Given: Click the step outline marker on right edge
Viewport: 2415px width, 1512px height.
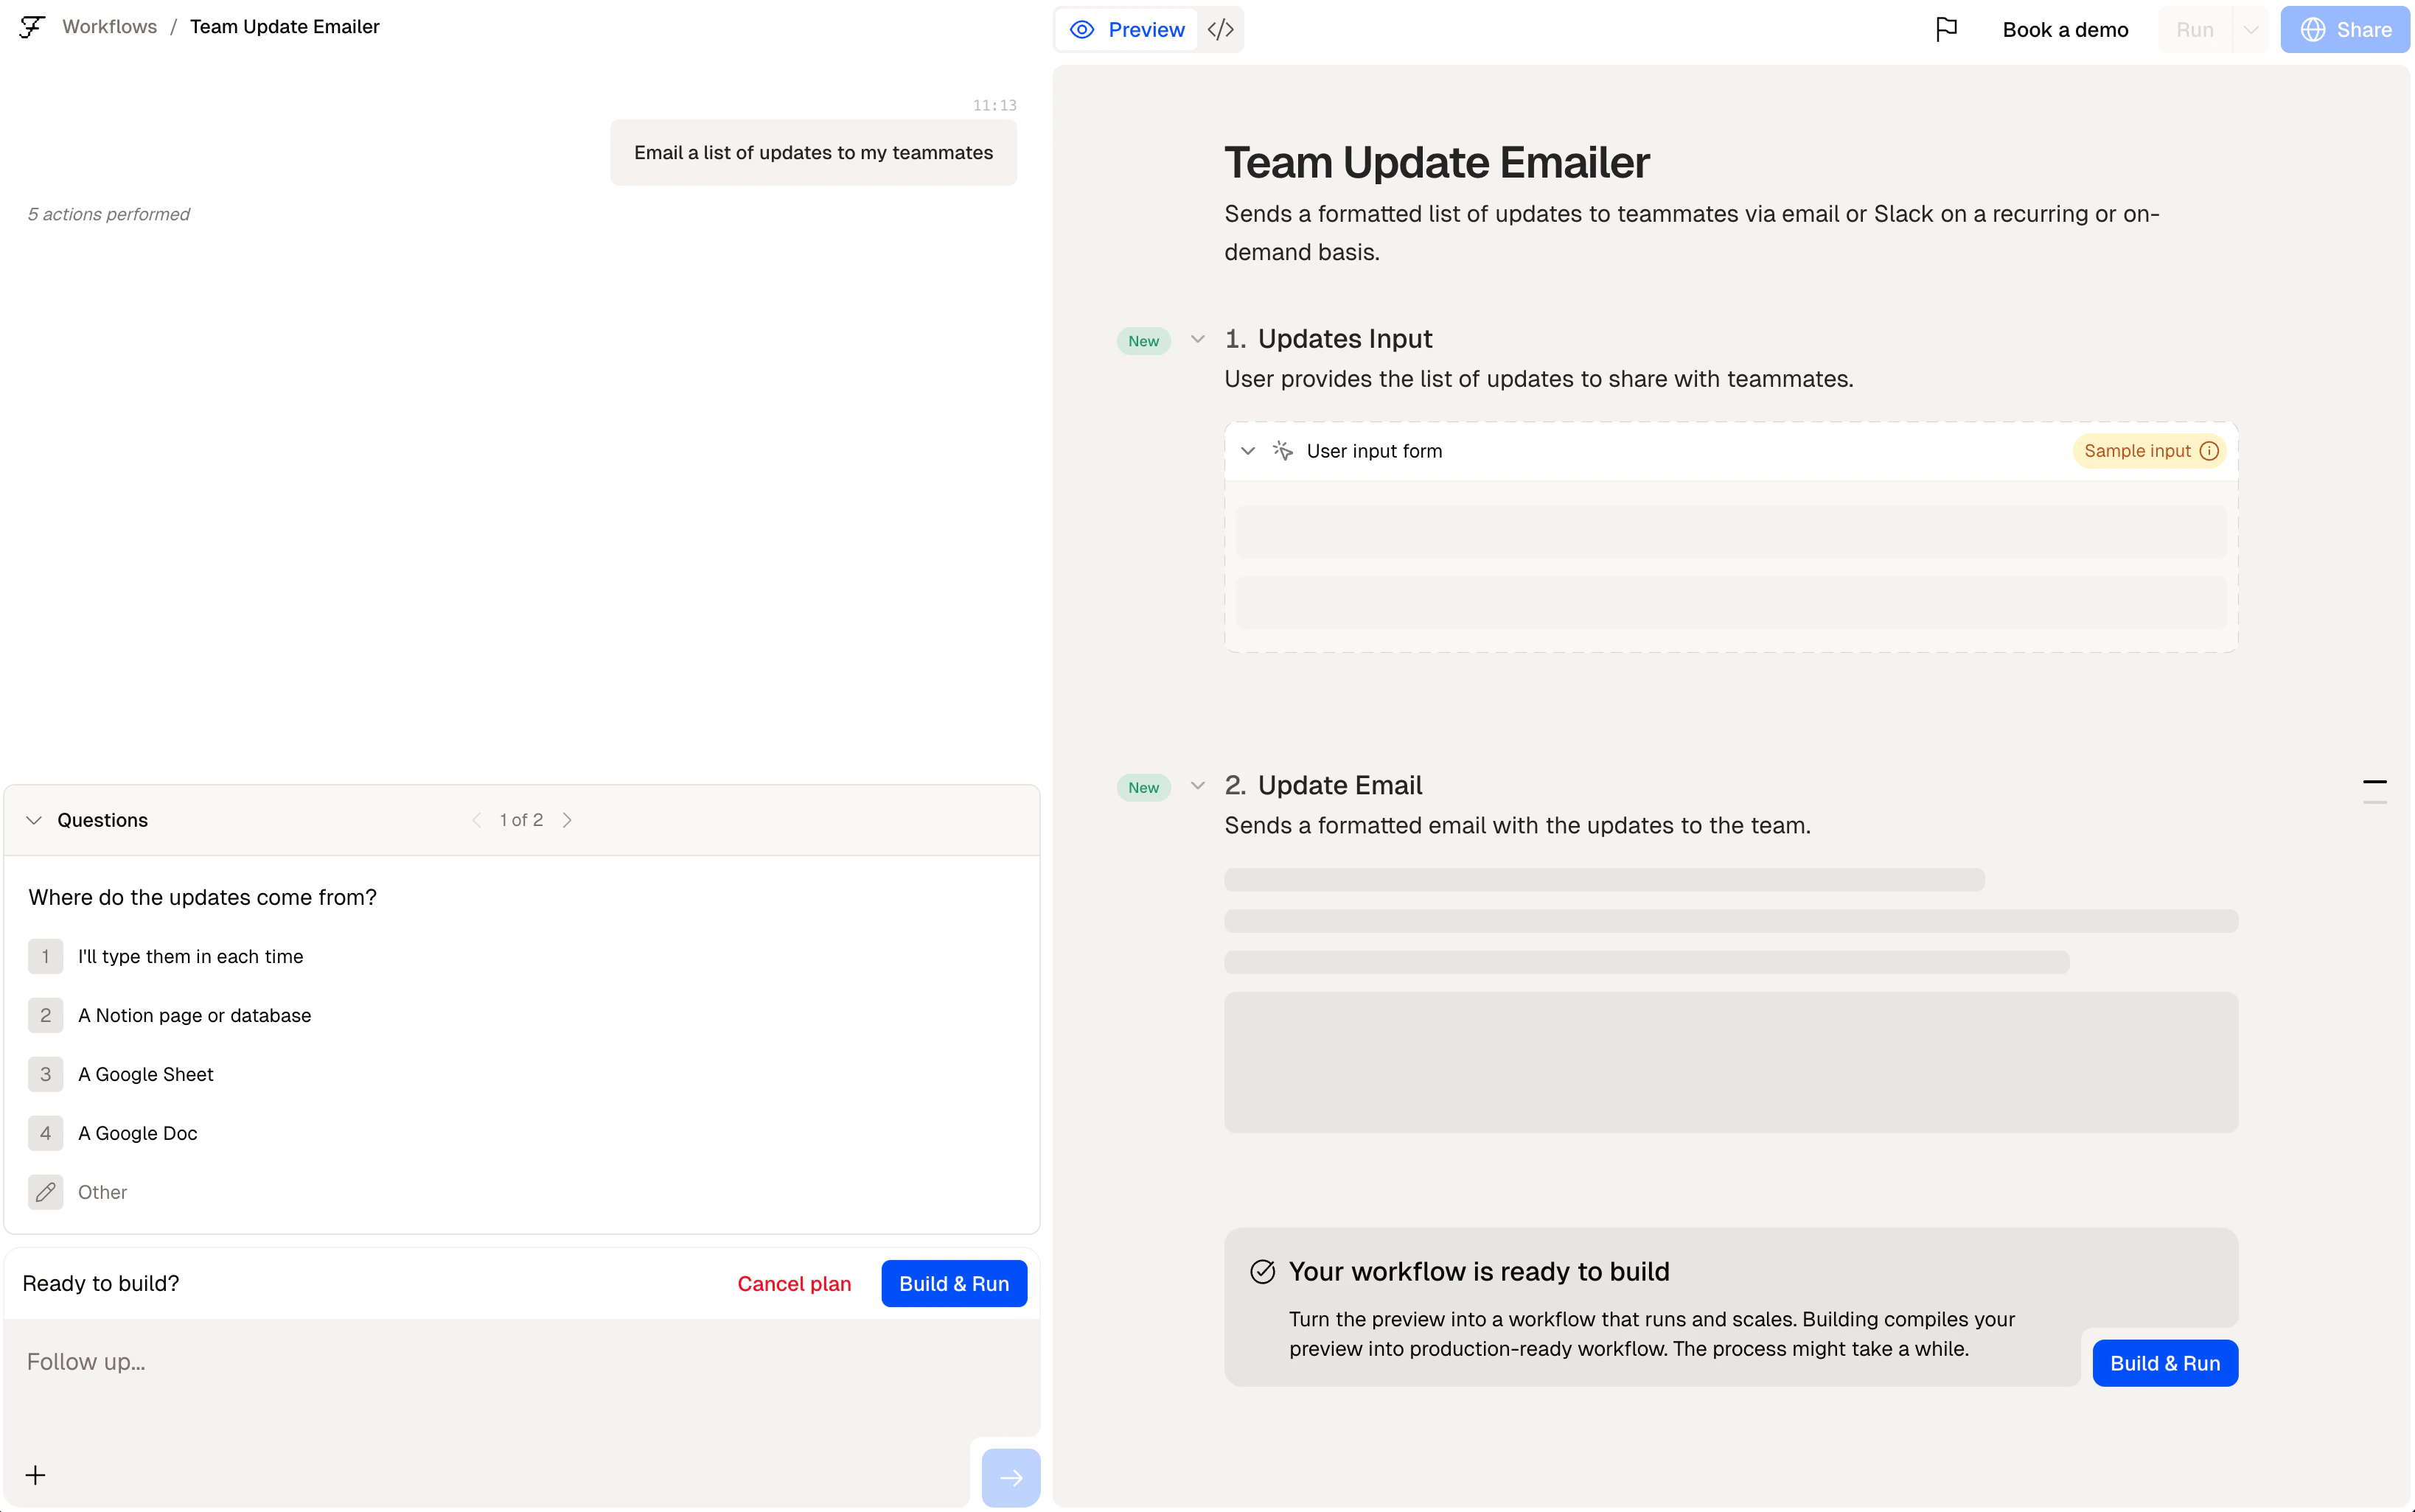Looking at the screenshot, I should tap(2374, 782).
